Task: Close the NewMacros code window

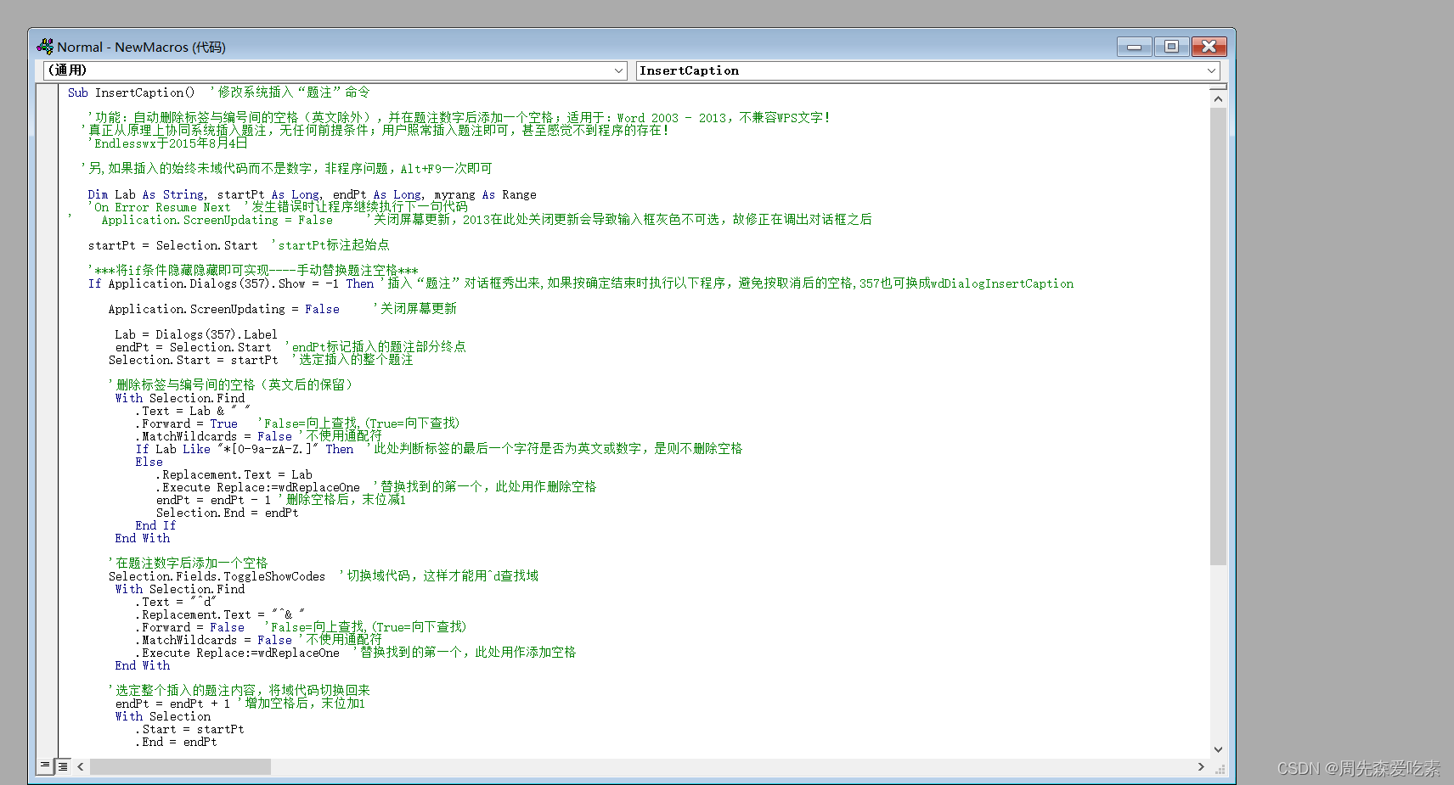Action: pyautogui.click(x=1209, y=47)
